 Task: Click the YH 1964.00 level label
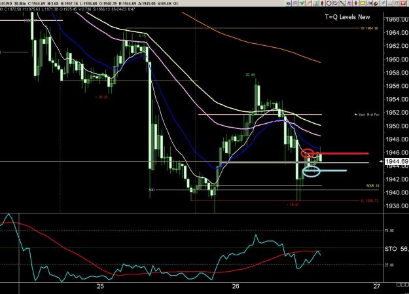[x=369, y=28]
